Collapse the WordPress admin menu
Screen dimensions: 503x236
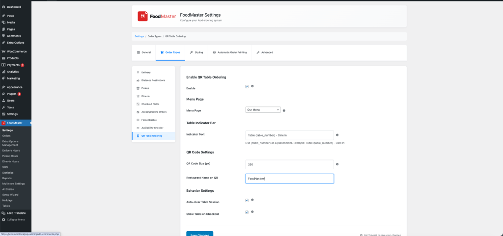pos(15,219)
